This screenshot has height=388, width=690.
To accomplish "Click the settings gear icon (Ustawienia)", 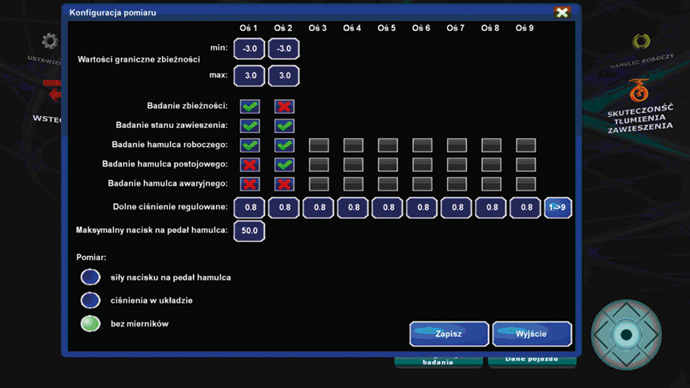I will (49, 41).
